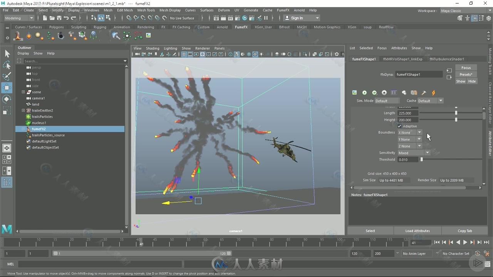Switch to ffxTurbulenceShader1 attribute tab
Viewport: 493px width, 277px height.
point(447,59)
